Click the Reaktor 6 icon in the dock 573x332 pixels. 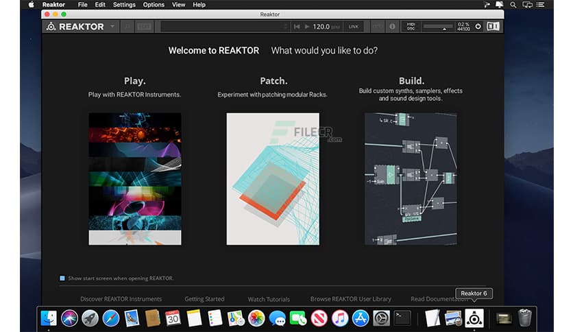pos(474,318)
